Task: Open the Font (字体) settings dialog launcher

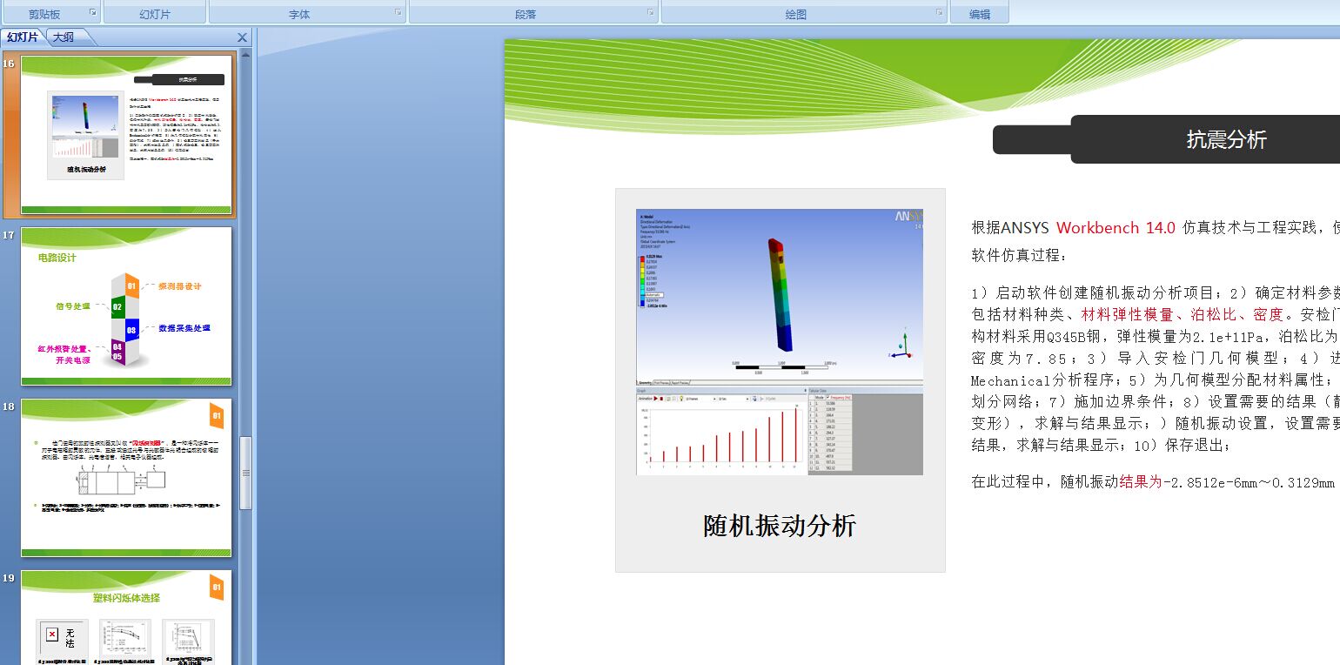Action: click(x=399, y=12)
